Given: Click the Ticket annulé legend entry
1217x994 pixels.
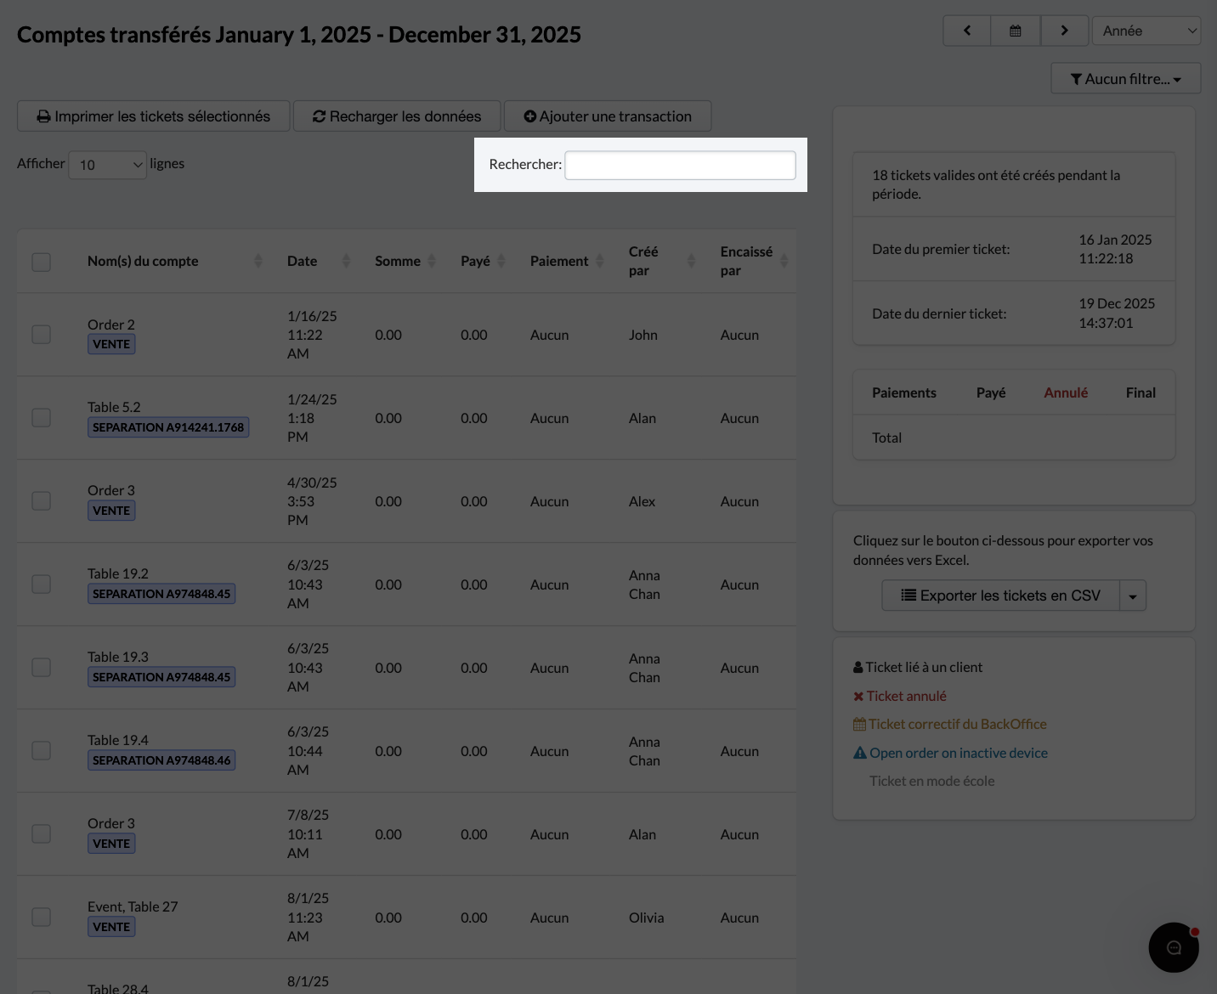Looking at the screenshot, I should 900,696.
